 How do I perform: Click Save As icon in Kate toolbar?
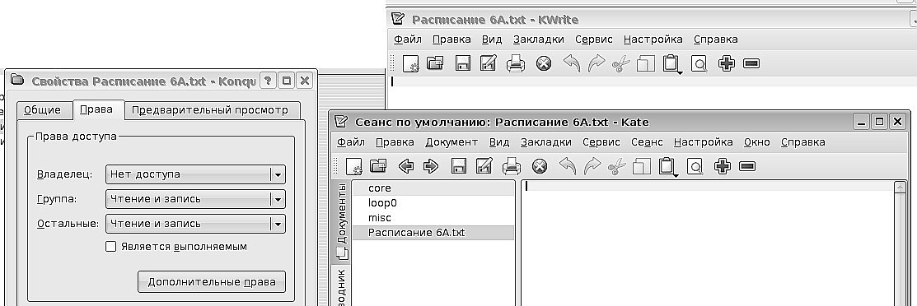484,166
